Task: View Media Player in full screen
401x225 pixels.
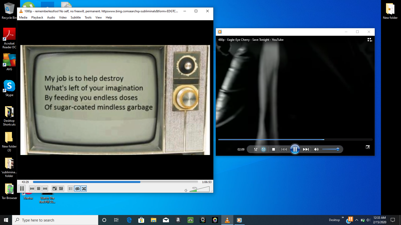Action: (x=368, y=147)
